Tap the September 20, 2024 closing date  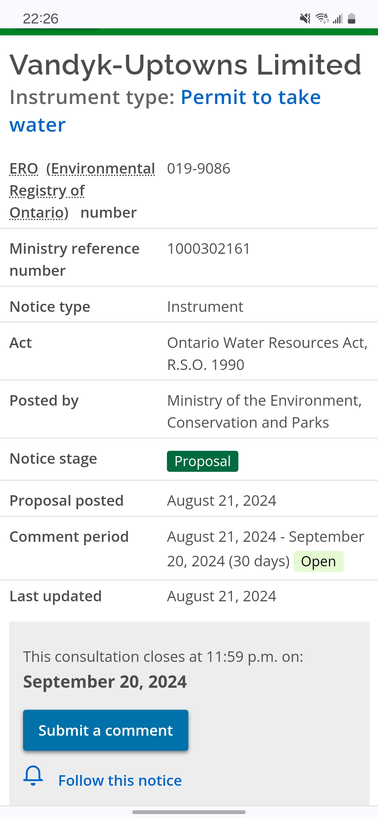105,682
